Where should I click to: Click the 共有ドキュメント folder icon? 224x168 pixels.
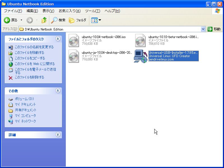11,110
